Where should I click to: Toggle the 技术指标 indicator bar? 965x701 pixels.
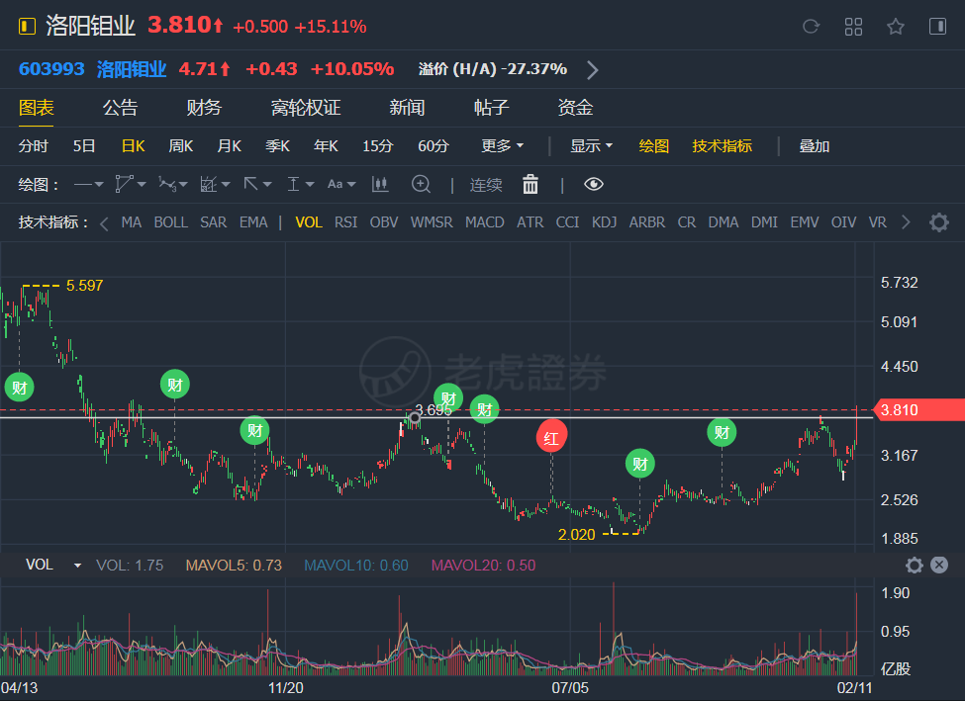coord(722,146)
